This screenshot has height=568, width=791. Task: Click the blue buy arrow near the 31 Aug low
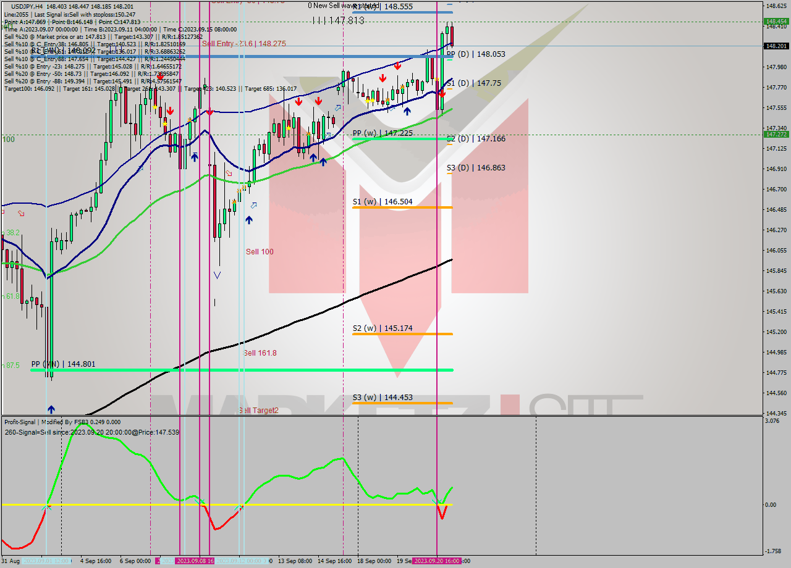50,409
